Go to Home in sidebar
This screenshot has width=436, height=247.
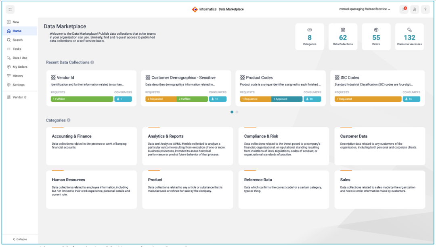click(19, 31)
